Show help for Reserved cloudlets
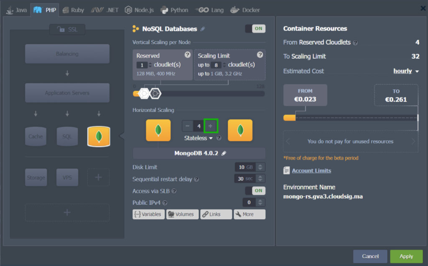Screen dimensions: 428x266 [x=187, y=55]
